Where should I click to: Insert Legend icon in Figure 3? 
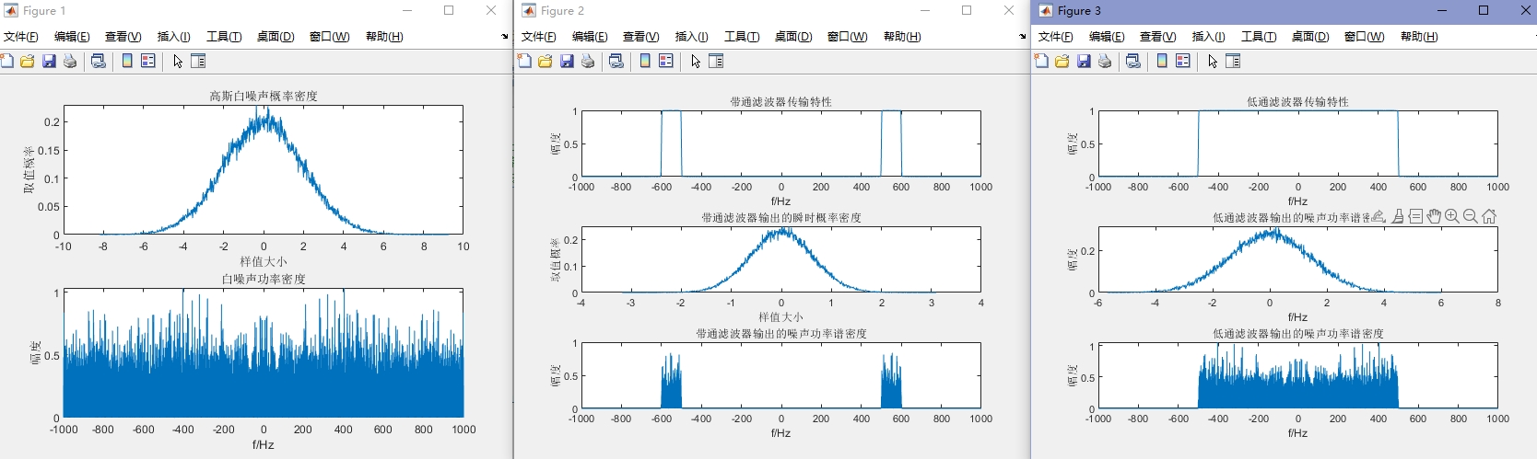pyautogui.click(x=1183, y=61)
